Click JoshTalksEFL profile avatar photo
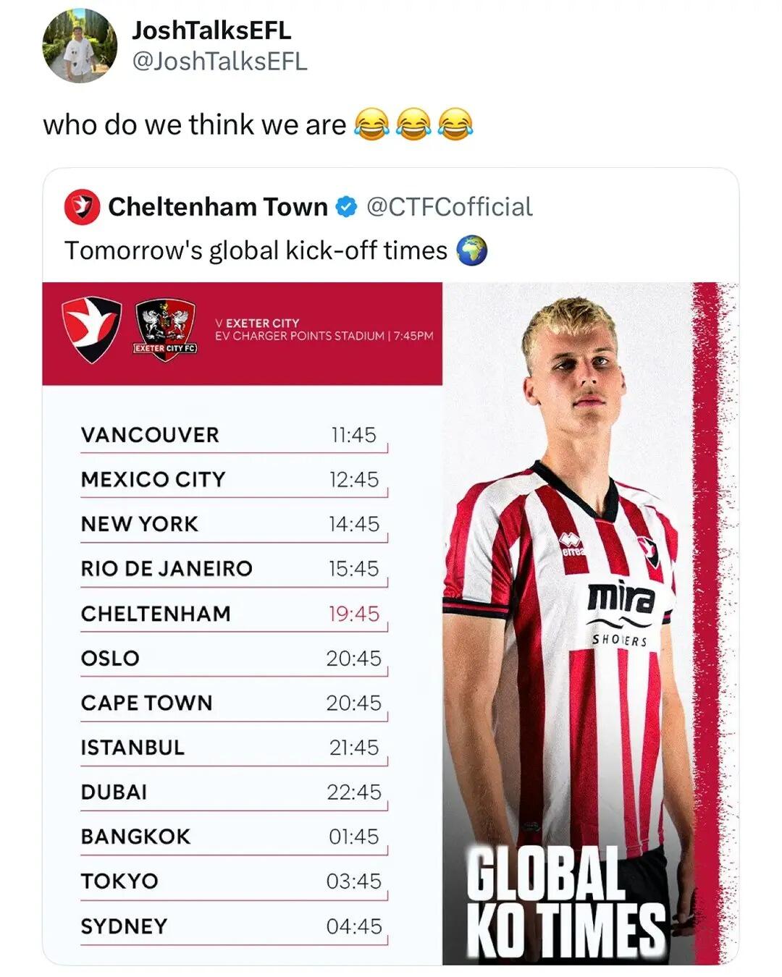 tap(80, 46)
